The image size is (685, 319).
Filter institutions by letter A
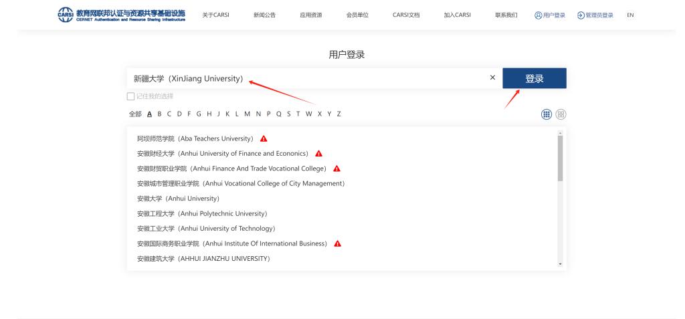coord(149,114)
